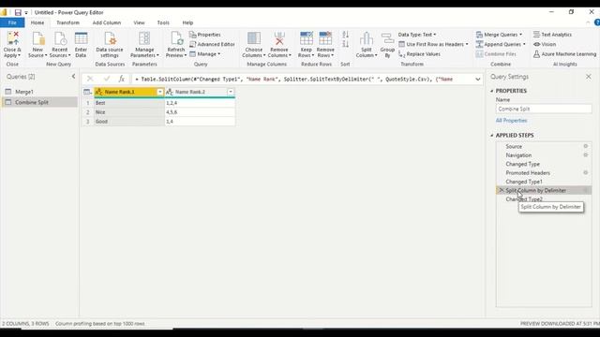
Task: Click fx formula icon
Action: 121,79
